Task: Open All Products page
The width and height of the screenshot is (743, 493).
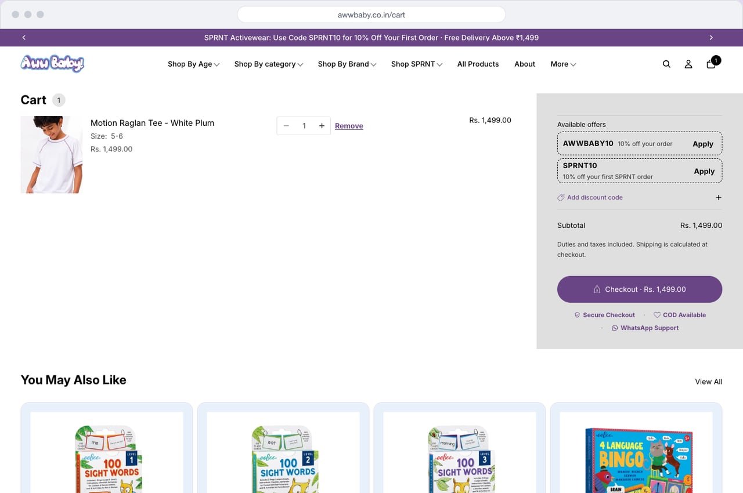Action: click(x=478, y=64)
